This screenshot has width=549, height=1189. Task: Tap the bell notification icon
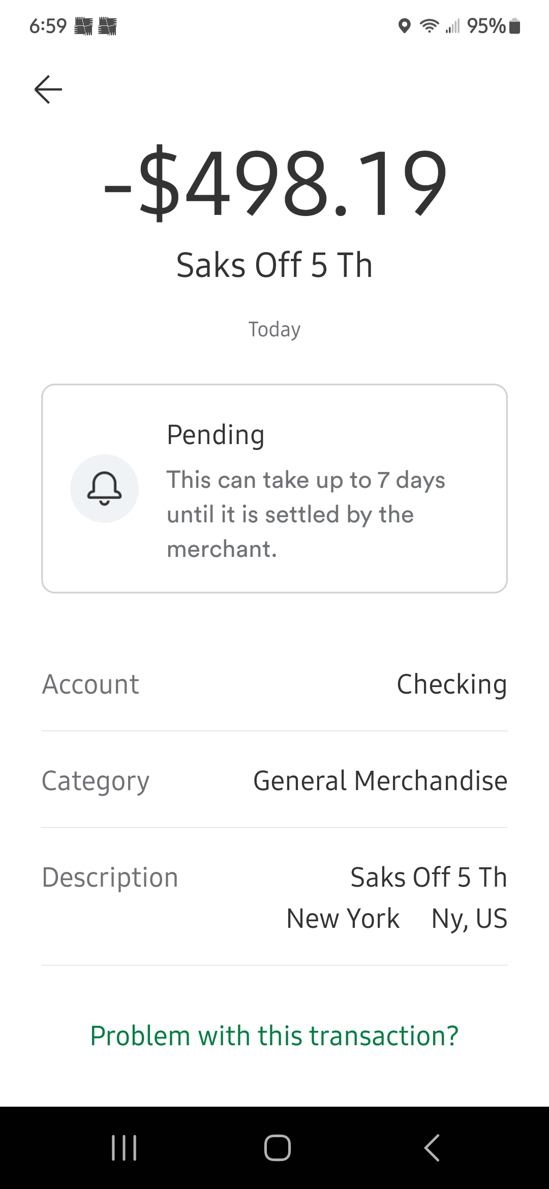pyautogui.click(x=104, y=488)
